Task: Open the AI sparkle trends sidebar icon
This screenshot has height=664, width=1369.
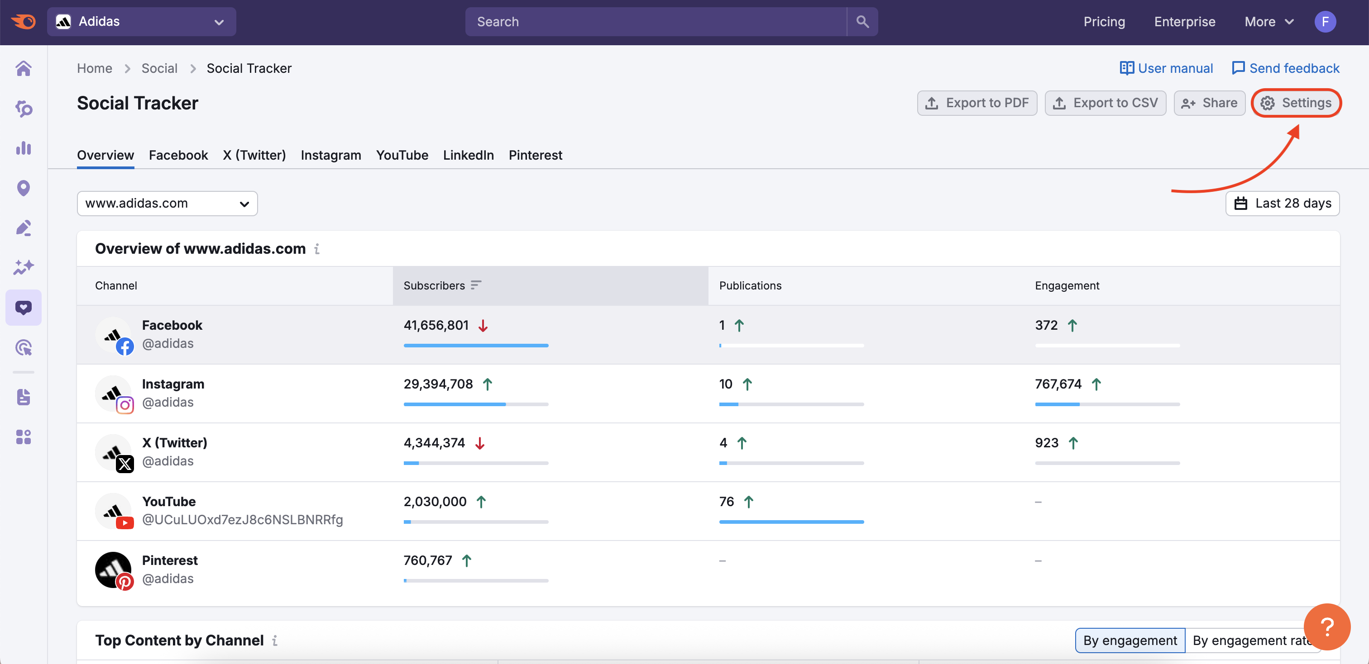Action: (x=24, y=267)
